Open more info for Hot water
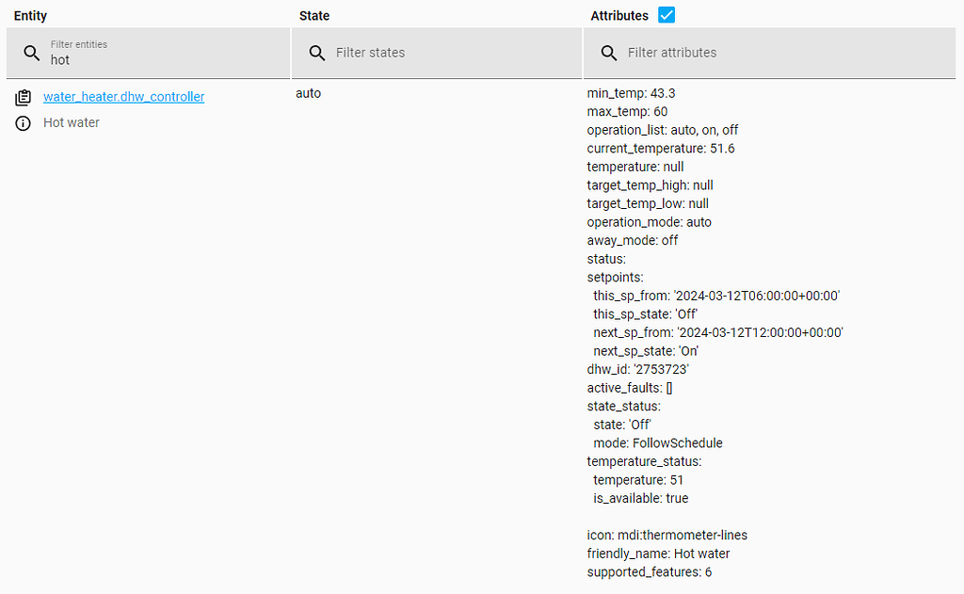Screen dimensions: 964x594 point(24,123)
